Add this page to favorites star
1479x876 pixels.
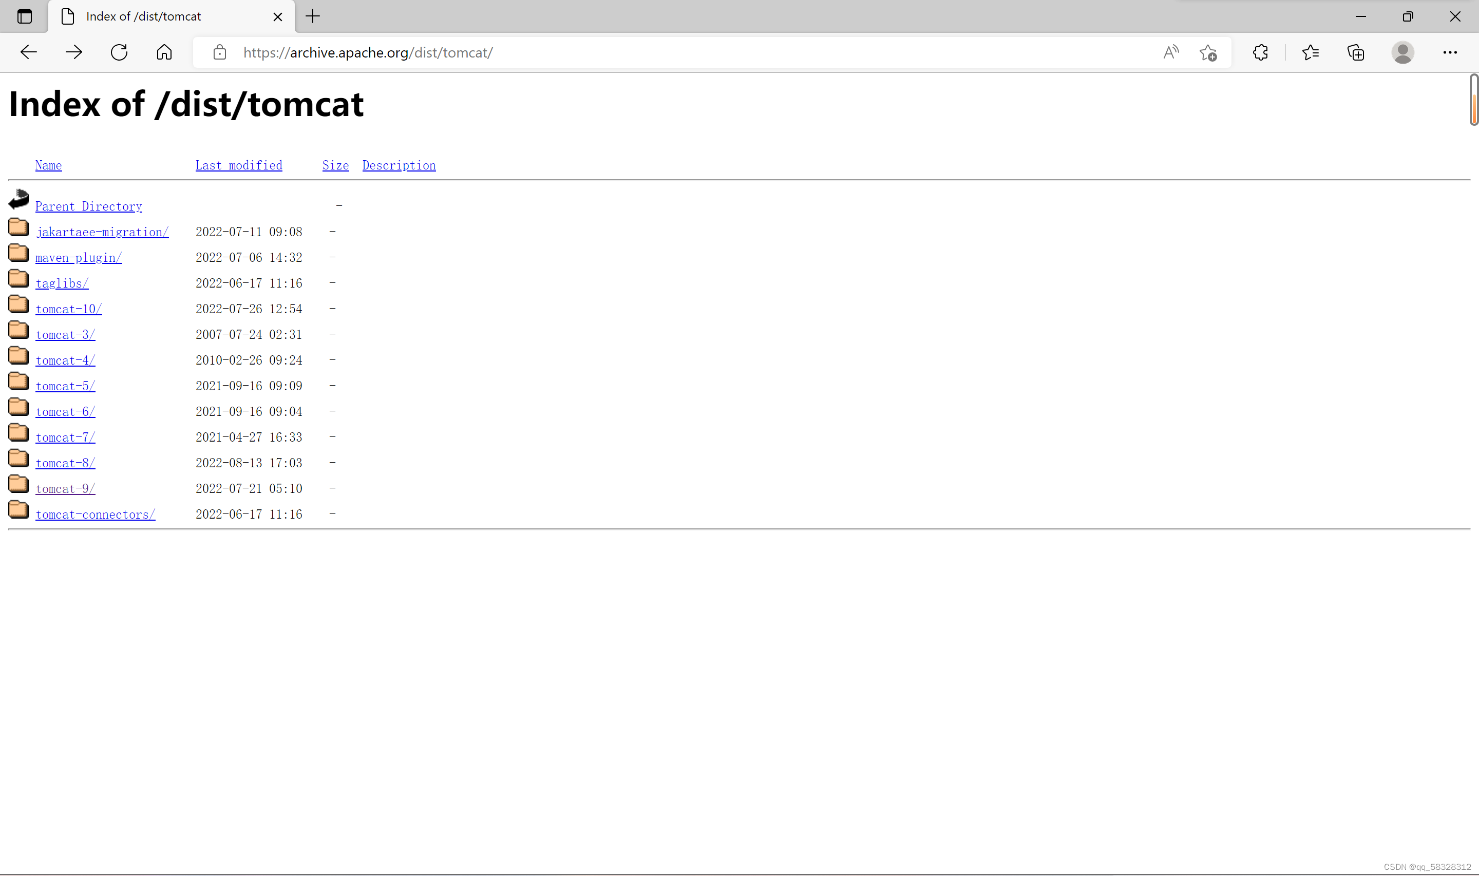[1207, 52]
